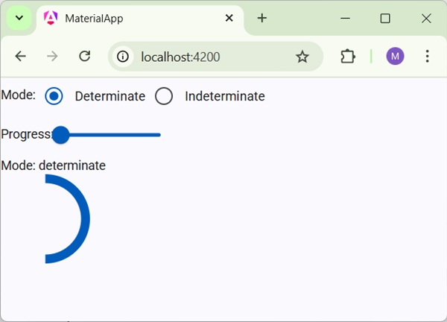The image size is (447, 322).
Task: Minimize the browser window
Action: pyautogui.click(x=344, y=18)
